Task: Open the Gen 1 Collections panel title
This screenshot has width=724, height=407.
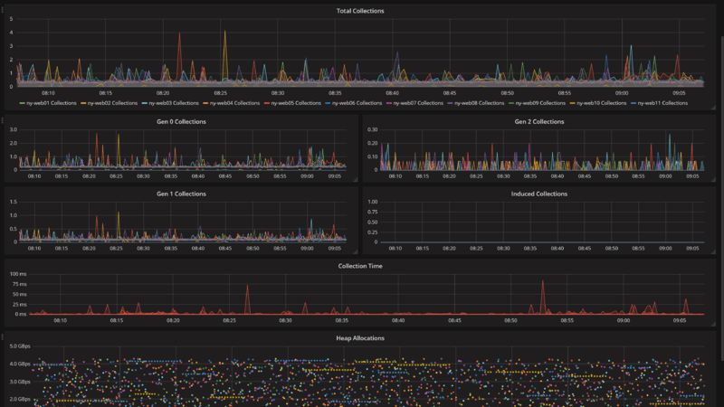Action: 181,194
